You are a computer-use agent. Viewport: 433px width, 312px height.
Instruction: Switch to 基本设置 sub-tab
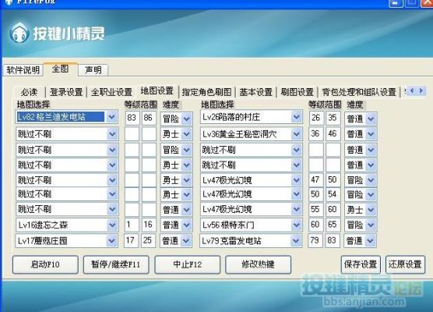coord(255,92)
